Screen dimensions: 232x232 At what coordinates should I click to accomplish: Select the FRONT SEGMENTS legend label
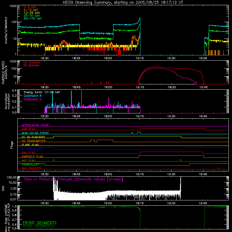40,223
